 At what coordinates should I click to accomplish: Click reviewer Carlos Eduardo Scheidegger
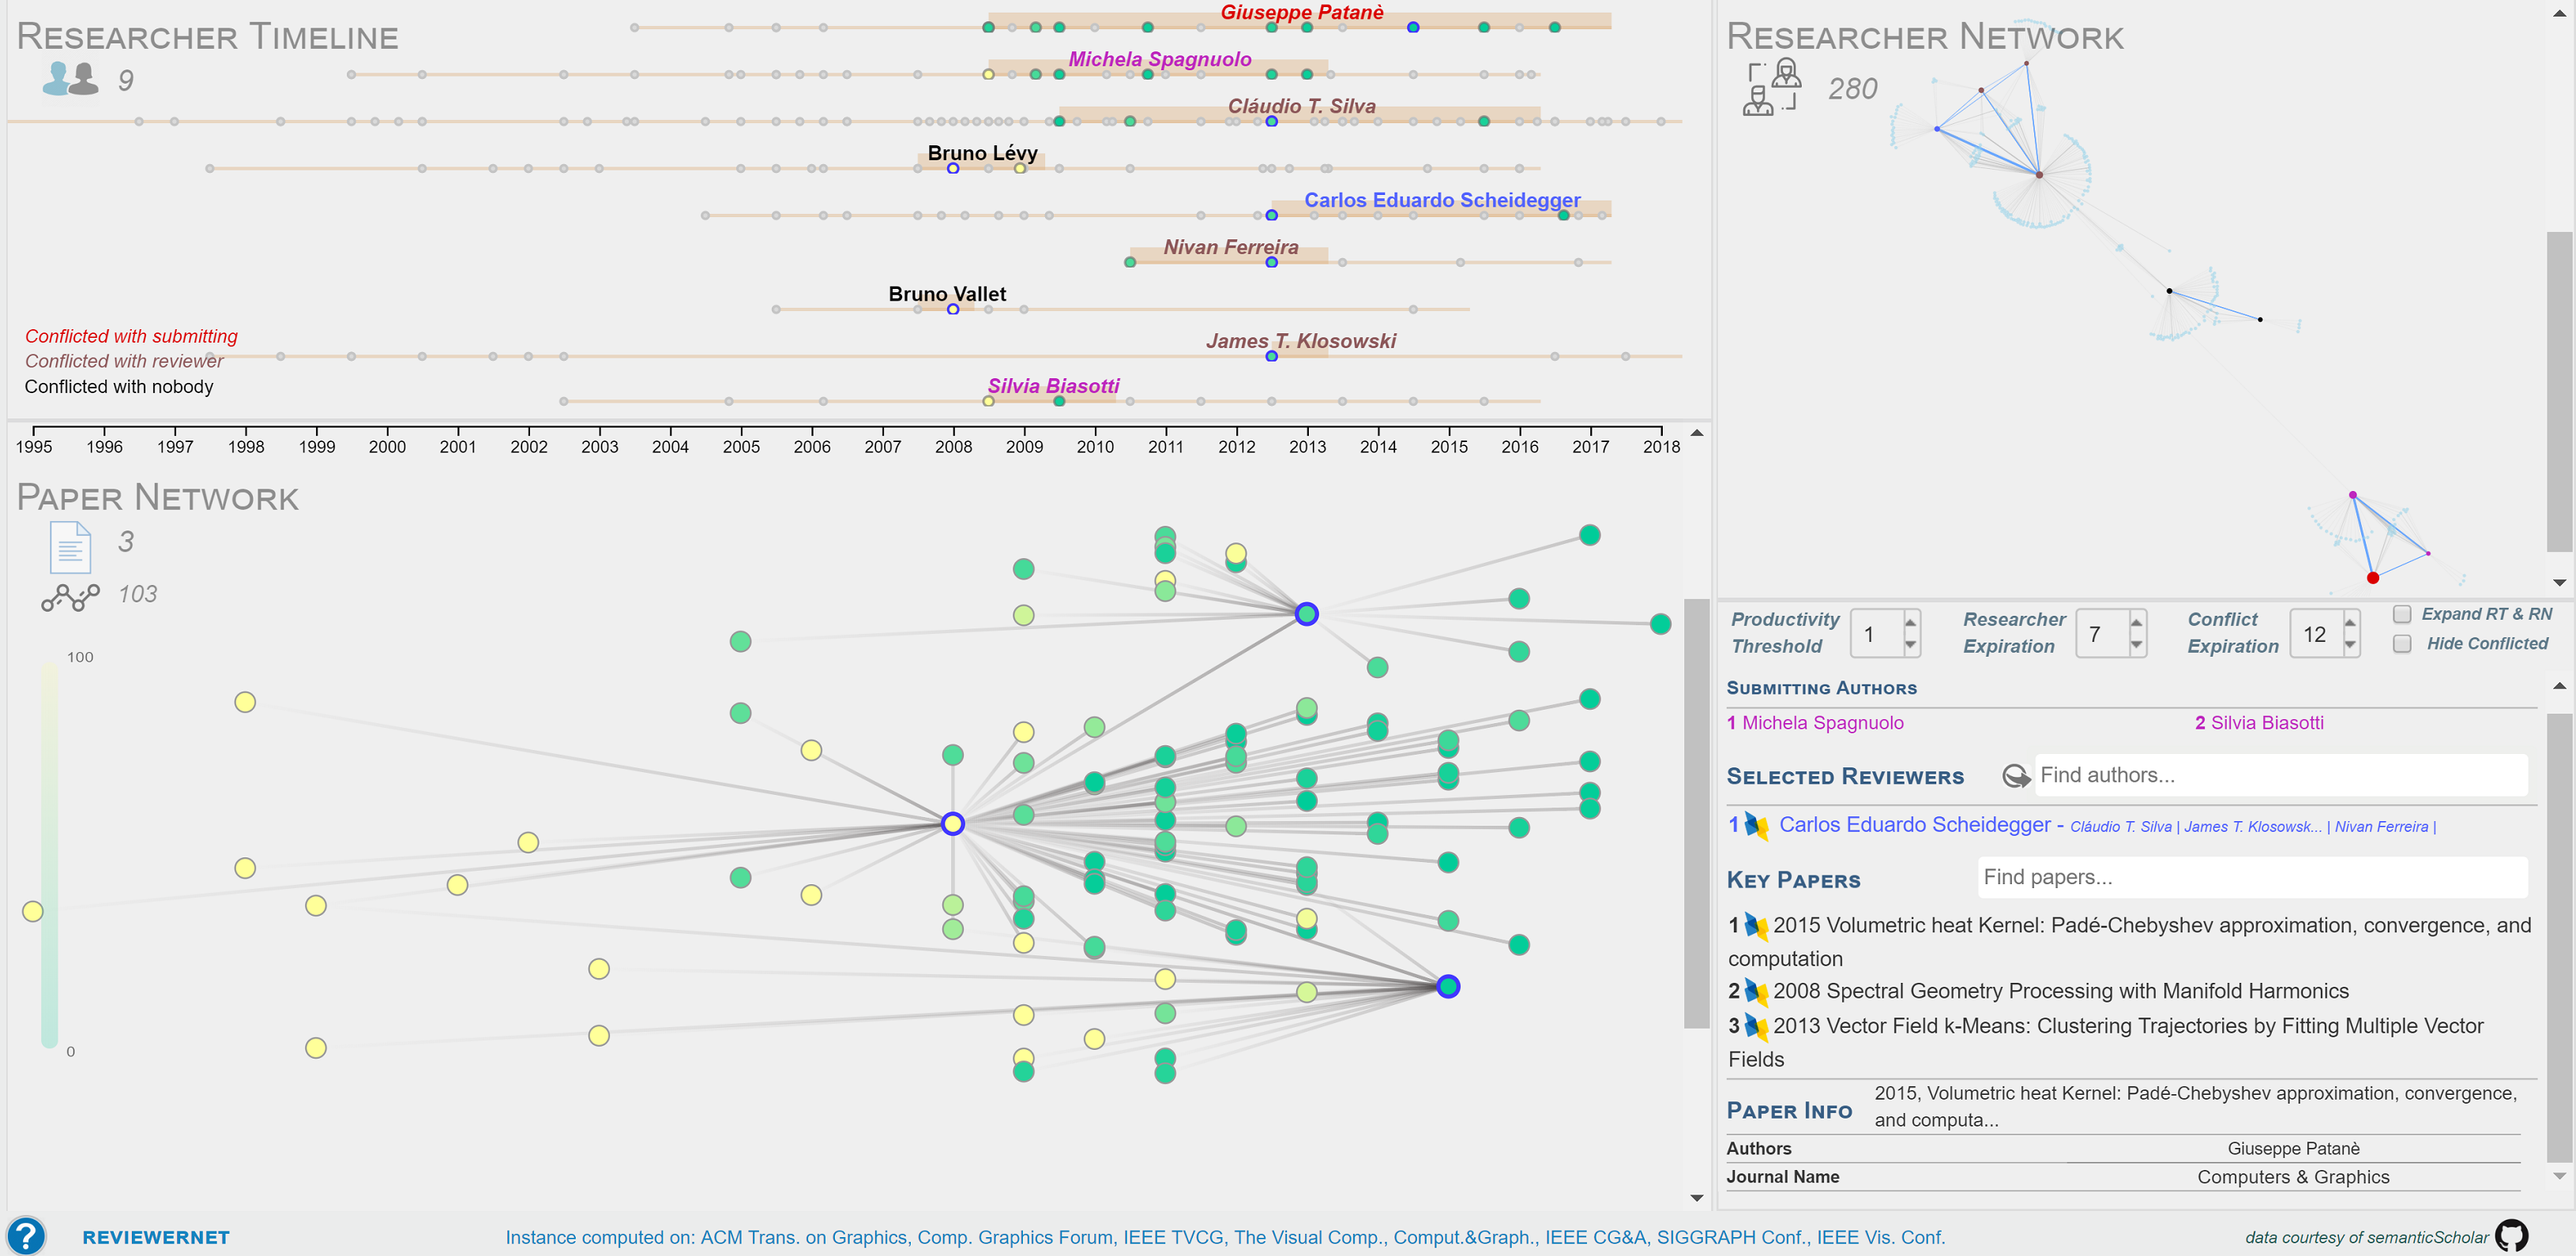(1914, 824)
